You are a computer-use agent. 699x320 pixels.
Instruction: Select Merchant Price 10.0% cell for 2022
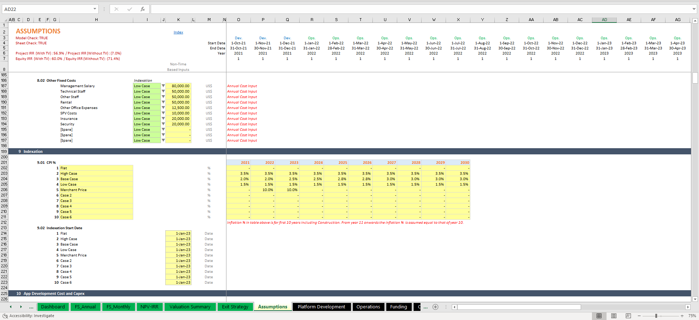[263, 190]
